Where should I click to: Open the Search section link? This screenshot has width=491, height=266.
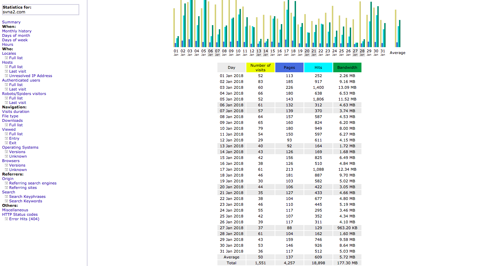coord(9,192)
